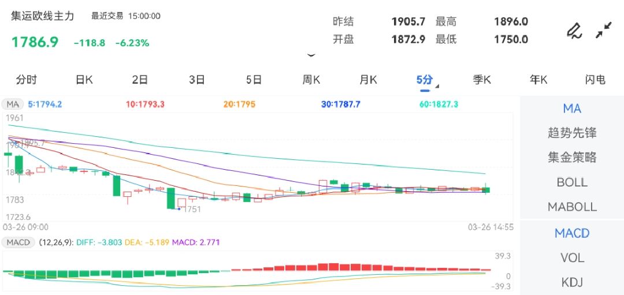Open the 闪电 tab
Viewport: 624px width, 295px height.
(x=595, y=80)
